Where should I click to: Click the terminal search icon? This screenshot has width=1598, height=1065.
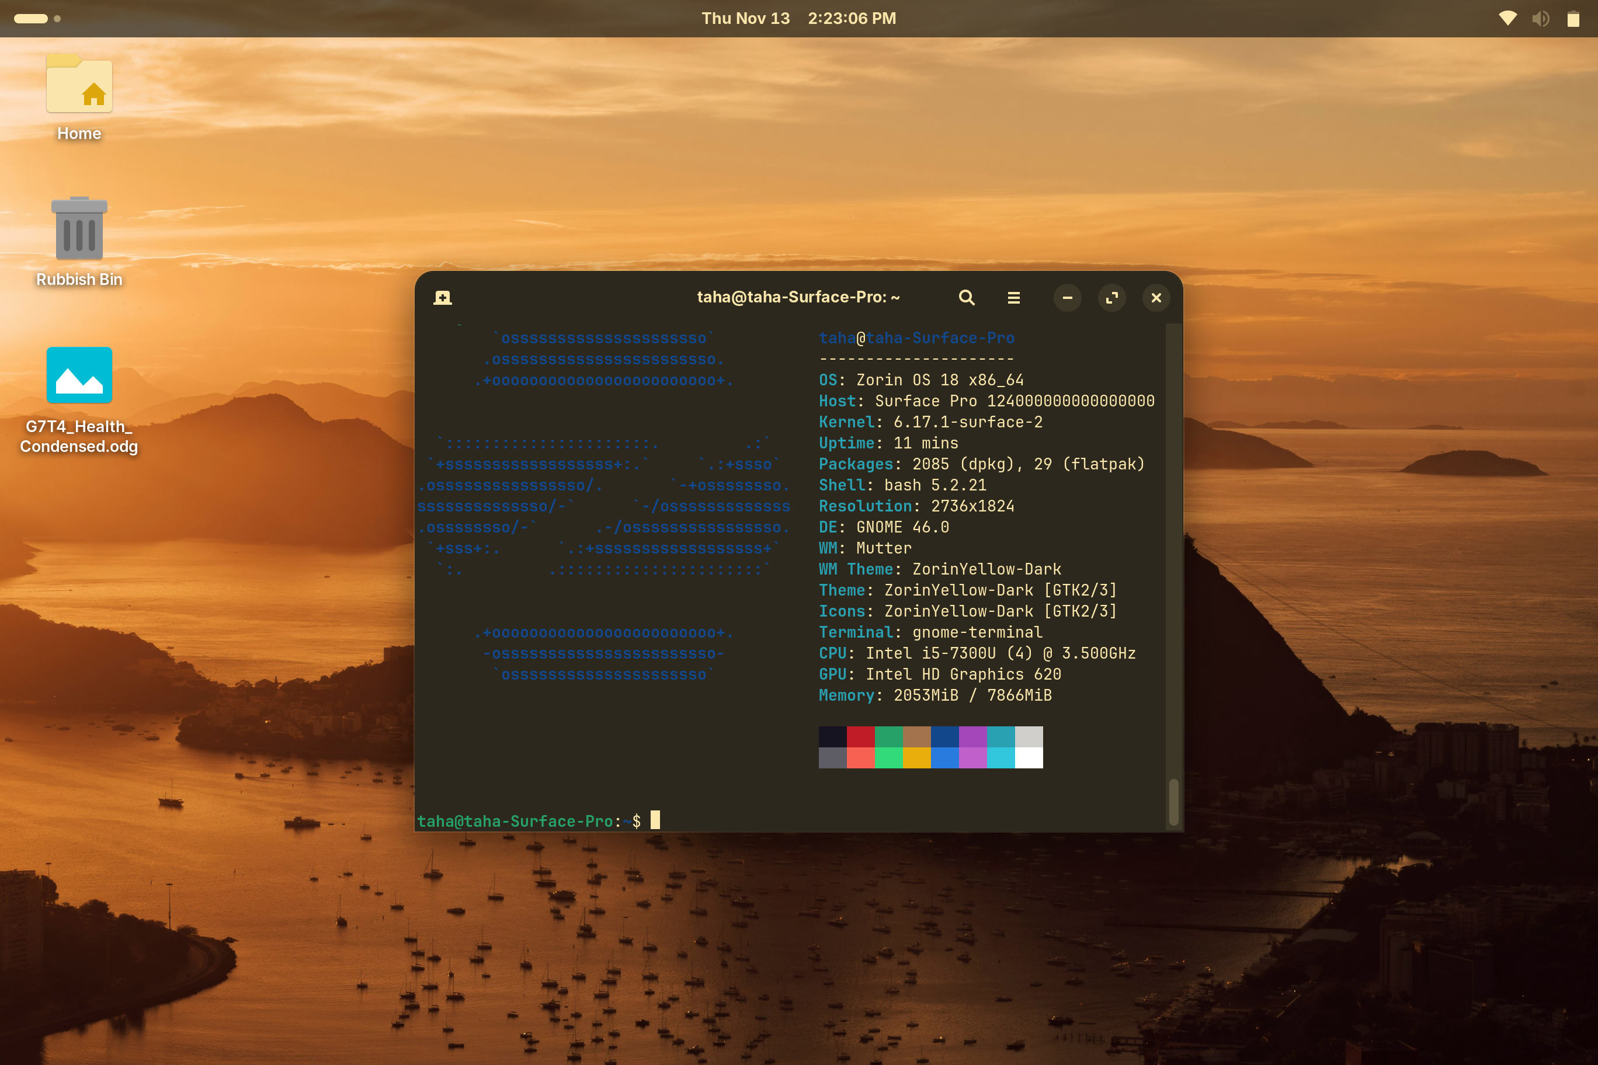(x=966, y=298)
